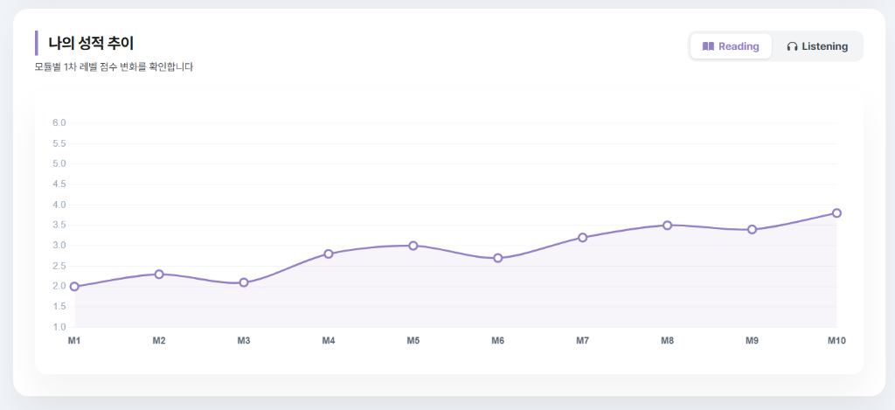
Task: Click the 1.0 y-axis label
Action: (59, 328)
